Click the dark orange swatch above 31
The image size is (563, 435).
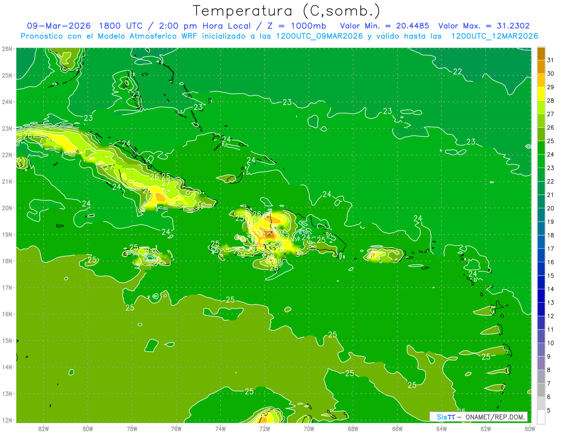pyautogui.click(x=541, y=53)
